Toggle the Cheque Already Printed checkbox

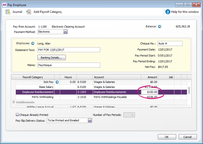coord(17,115)
